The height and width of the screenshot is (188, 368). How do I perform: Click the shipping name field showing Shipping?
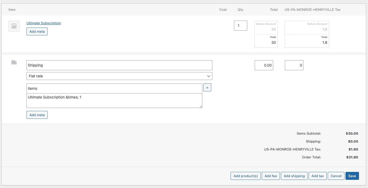(x=119, y=65)
